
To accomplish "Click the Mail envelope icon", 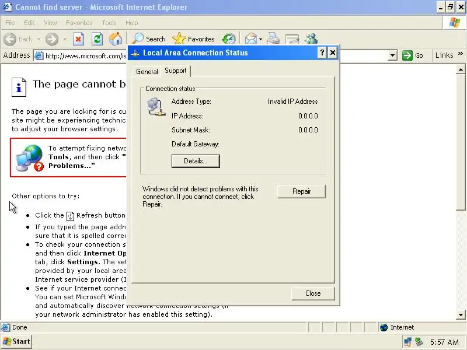I will [x=251, y=39].
